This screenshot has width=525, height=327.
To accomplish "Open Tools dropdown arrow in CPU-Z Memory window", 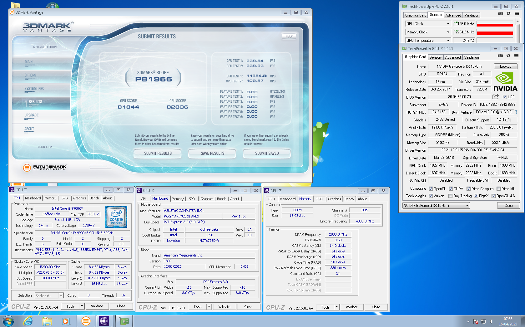I will click(x=337, y=307).
